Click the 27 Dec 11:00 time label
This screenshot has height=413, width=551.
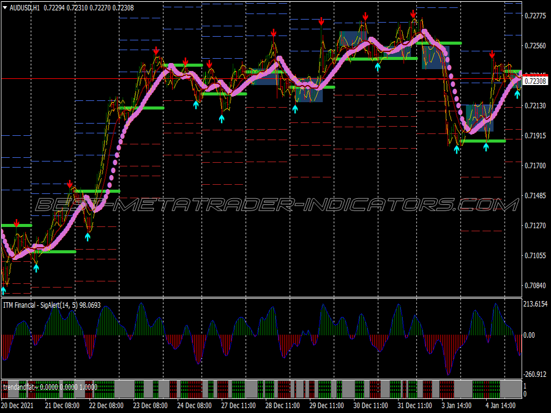click(x=238, y=405)
